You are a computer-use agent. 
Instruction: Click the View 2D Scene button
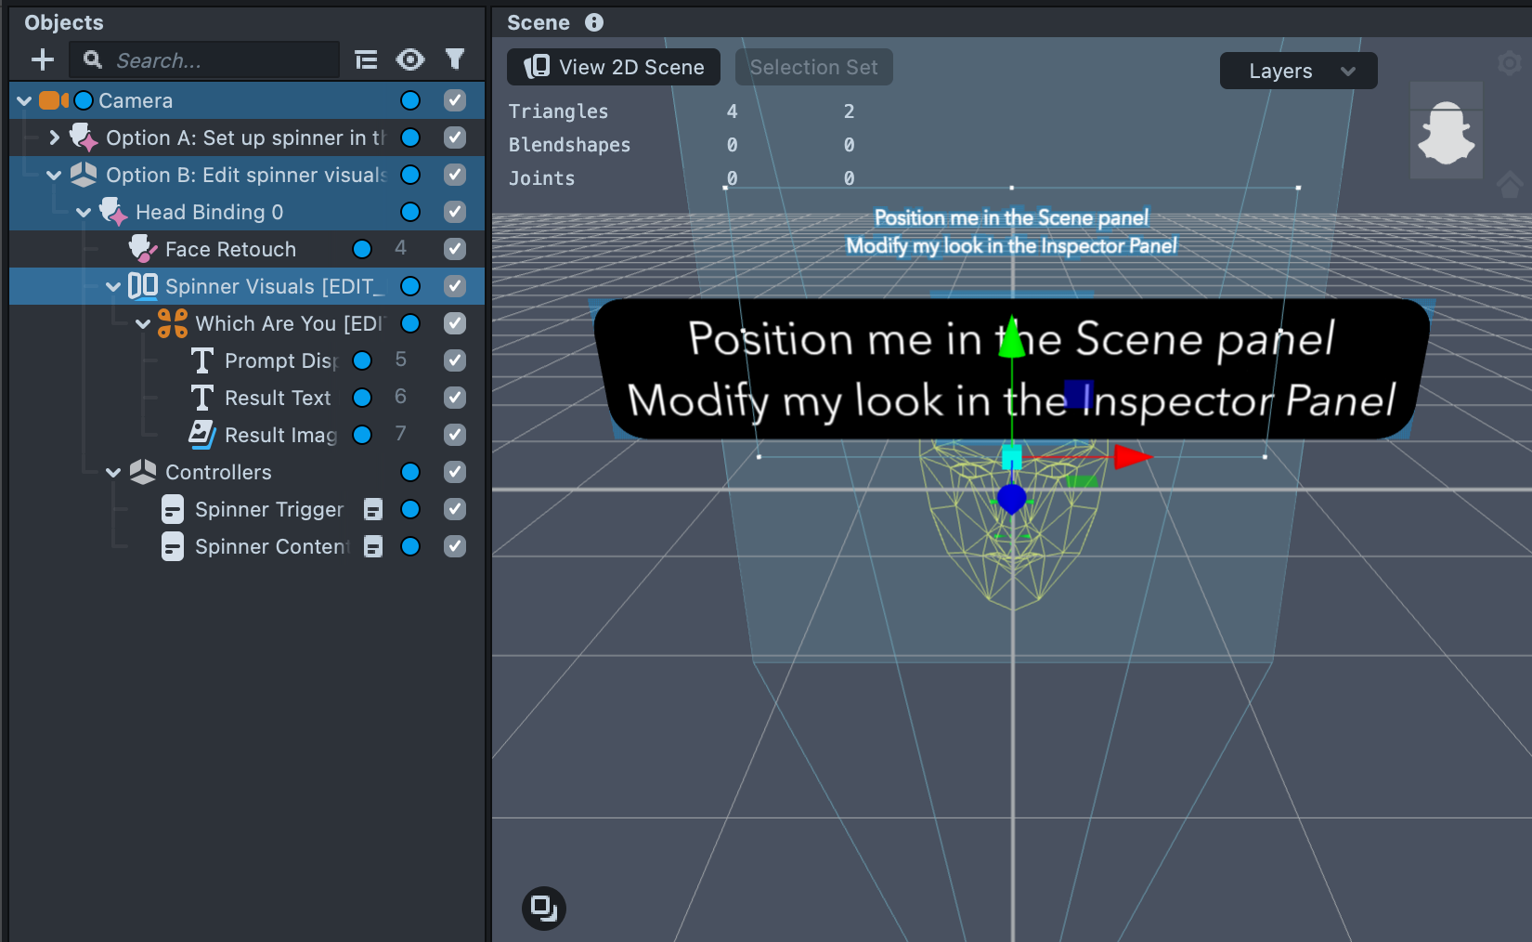click(x=614, y=67)
